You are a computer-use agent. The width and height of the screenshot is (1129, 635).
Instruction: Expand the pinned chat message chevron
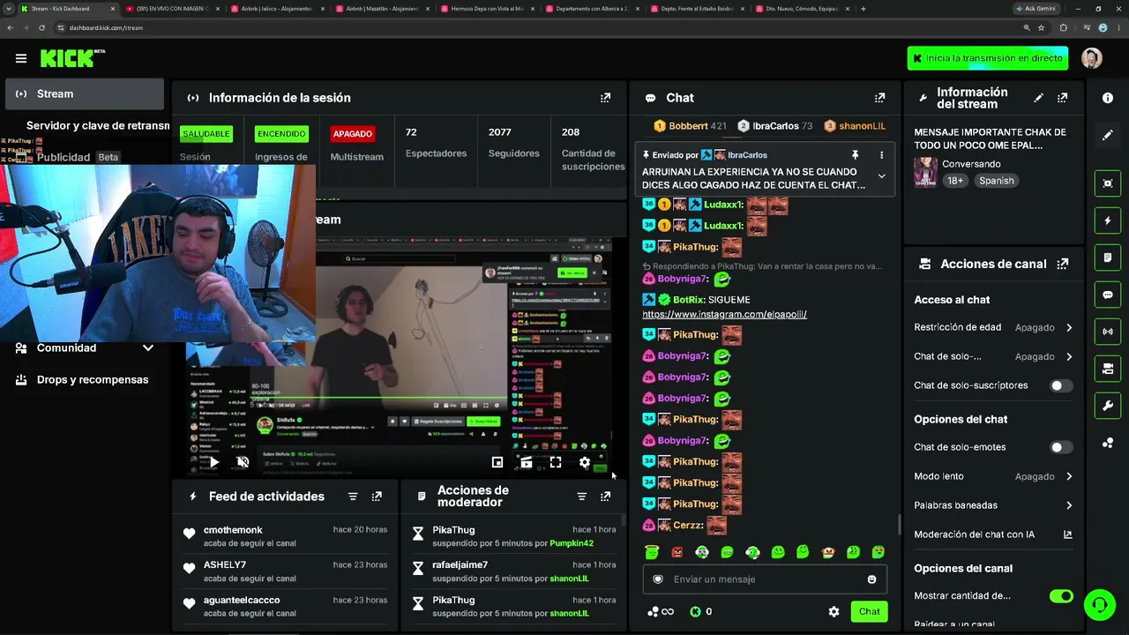881,176
